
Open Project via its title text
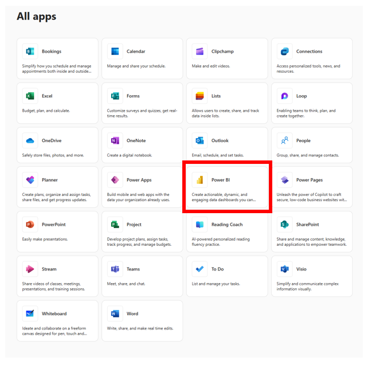(134, 225)
